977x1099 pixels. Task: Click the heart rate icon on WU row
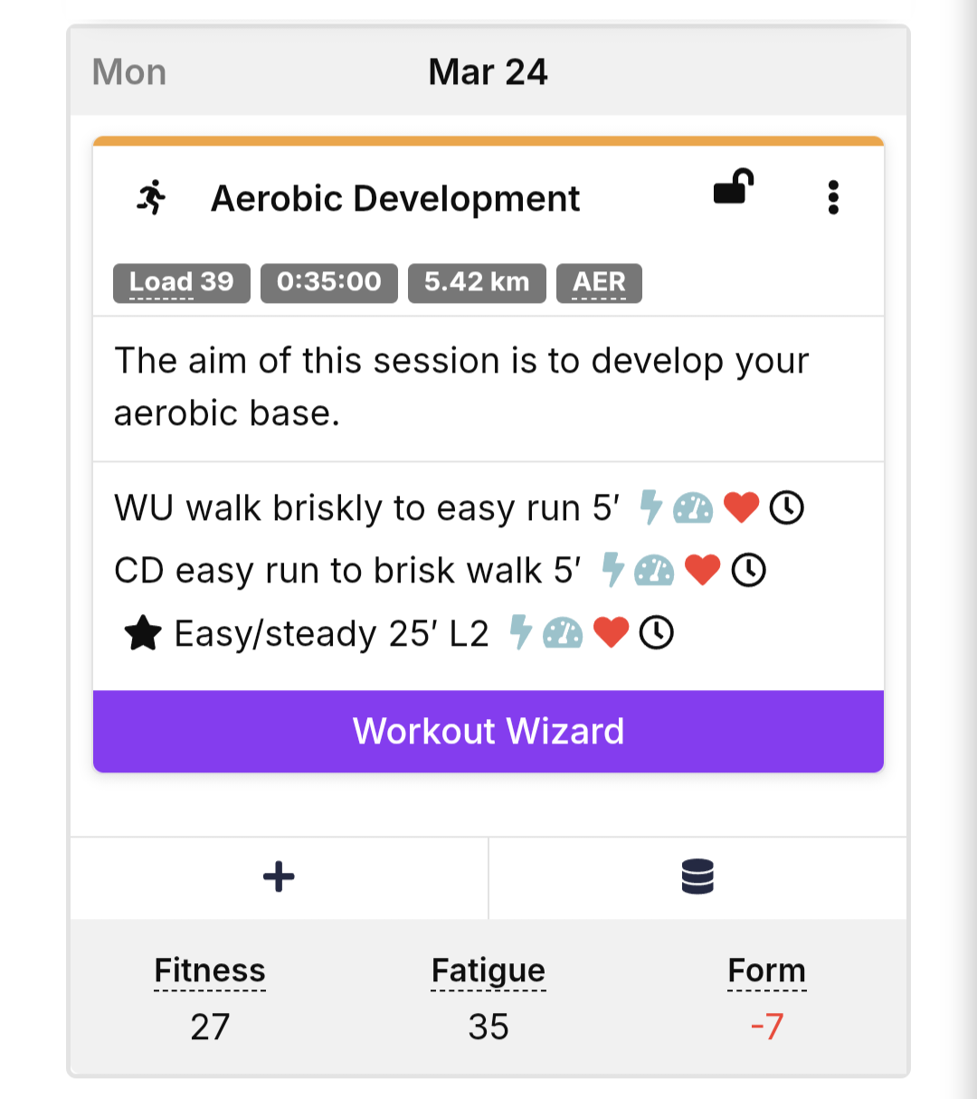742,507
